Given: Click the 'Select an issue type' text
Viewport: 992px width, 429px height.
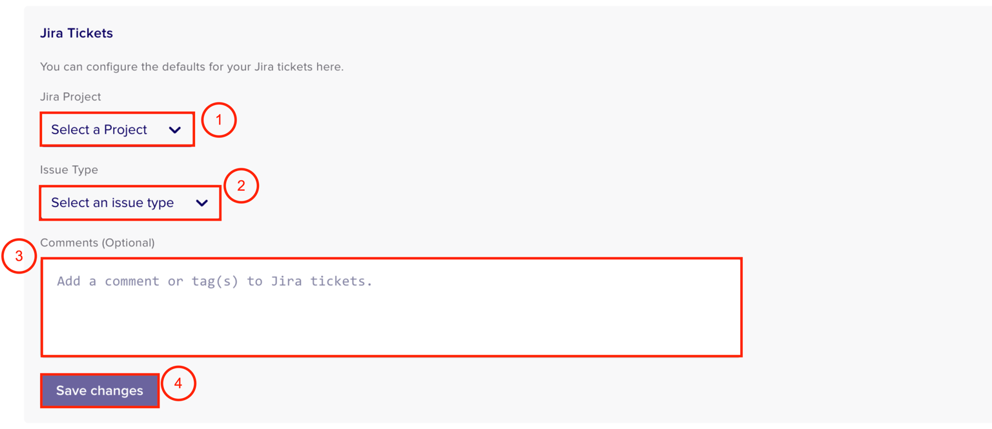Looking at the screenshot, I should click(x=112, y=203).
